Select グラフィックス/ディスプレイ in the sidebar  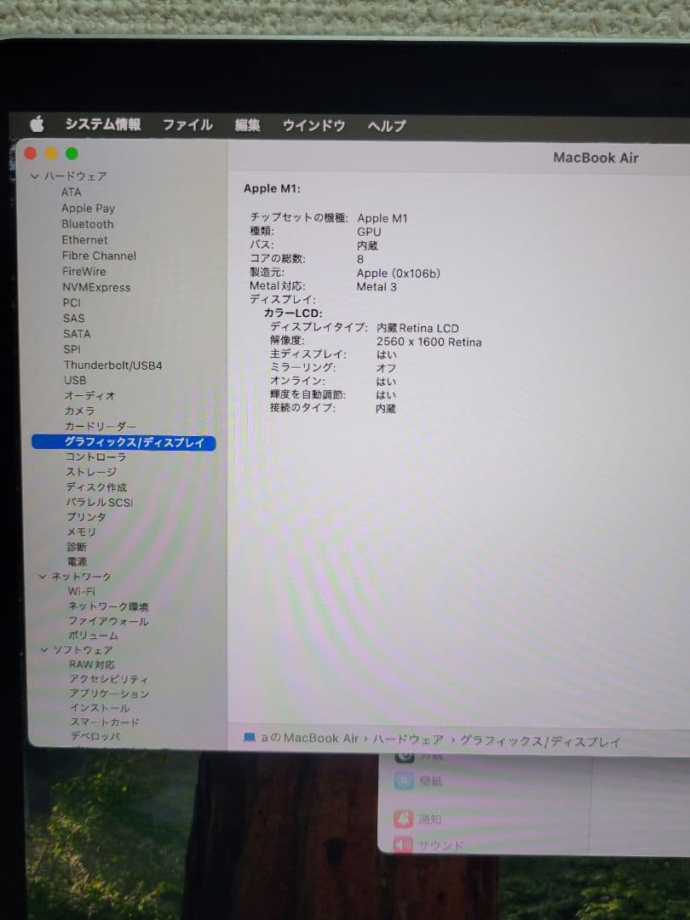[x=124, y=442]
